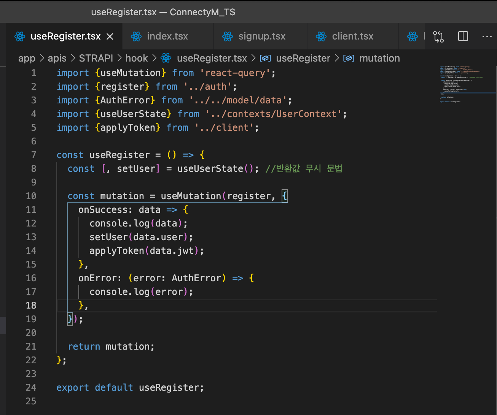Click the symbol icon before useRegister breadcrumb

pyautogui.click(x=265, y=58)
